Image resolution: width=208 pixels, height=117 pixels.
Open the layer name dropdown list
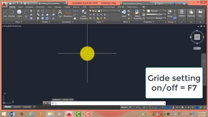point(104,11)
